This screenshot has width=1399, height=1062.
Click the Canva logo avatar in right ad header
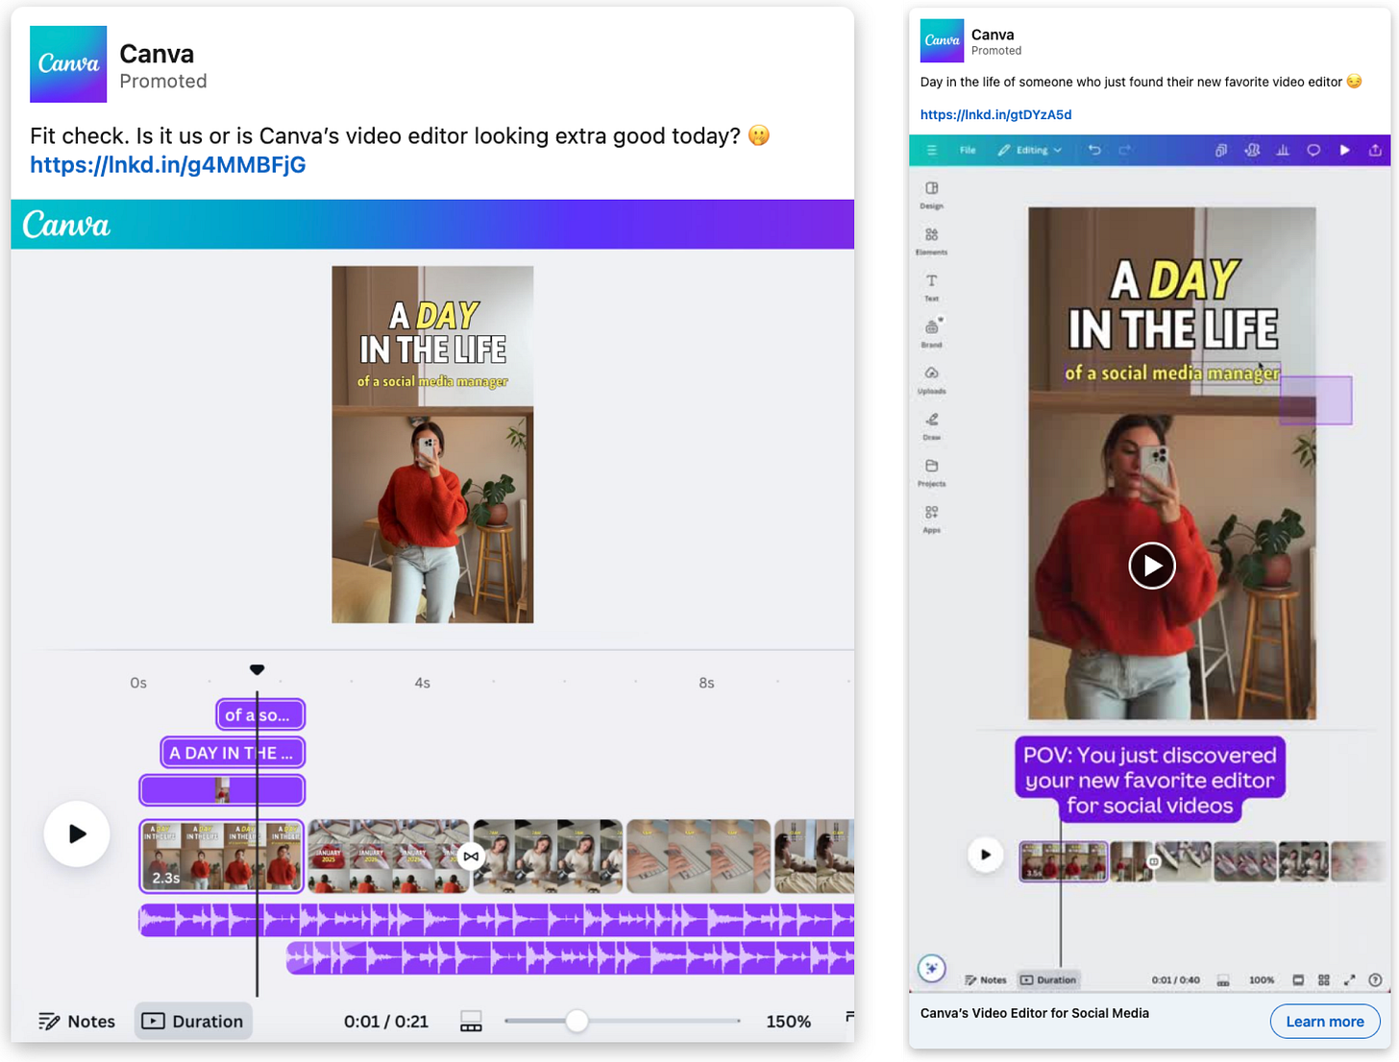[x=942, y=40]
